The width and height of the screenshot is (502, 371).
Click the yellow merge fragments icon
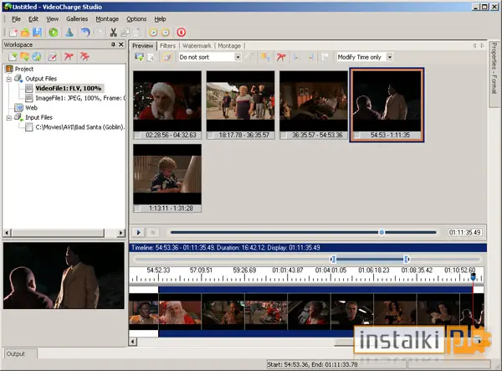pos(264,57)
